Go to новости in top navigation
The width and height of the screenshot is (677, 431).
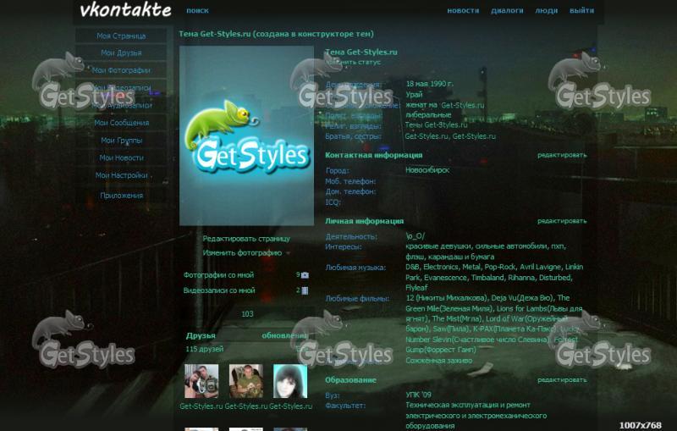tap(463, 10)
